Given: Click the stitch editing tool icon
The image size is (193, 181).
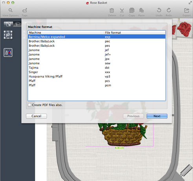Looking at the screenshot, I should point(8,53).
